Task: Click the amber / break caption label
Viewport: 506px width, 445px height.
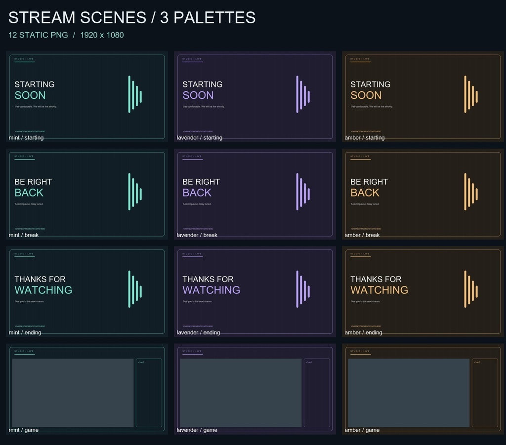Action: pos(362,235)
